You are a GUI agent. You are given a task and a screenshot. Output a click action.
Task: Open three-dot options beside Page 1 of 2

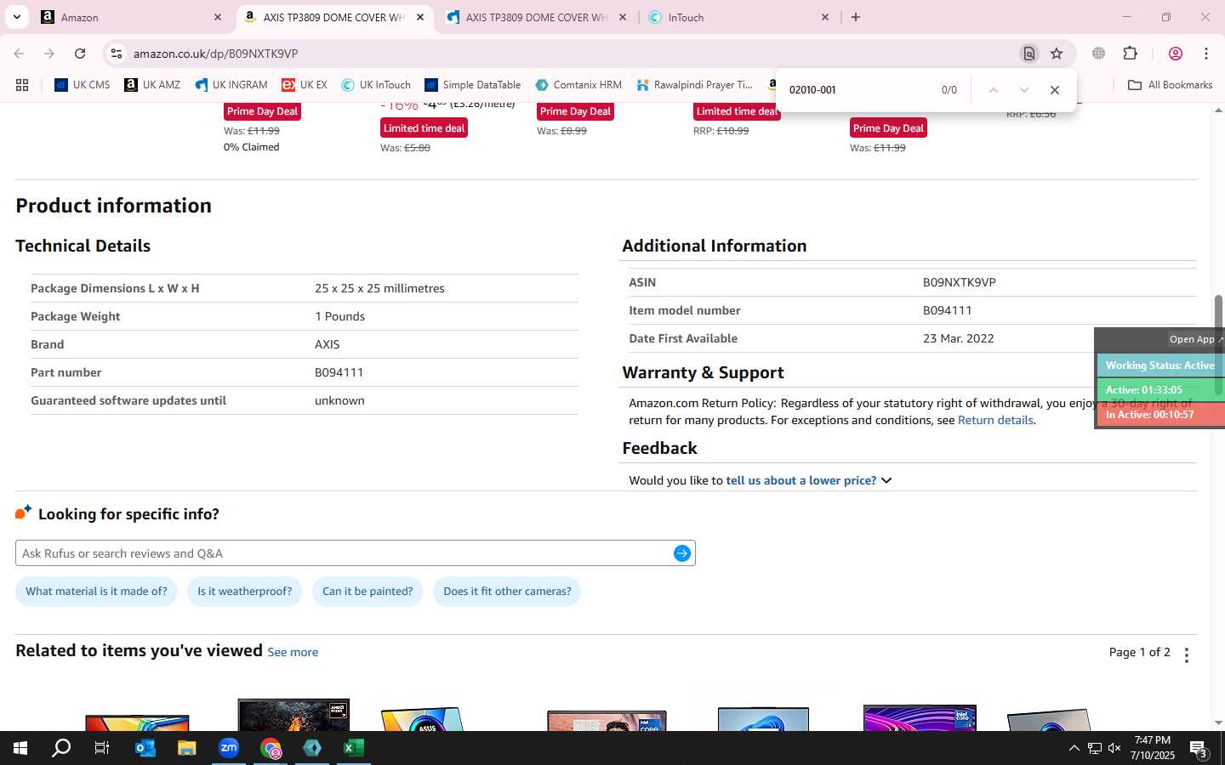tap(1187, 654)
